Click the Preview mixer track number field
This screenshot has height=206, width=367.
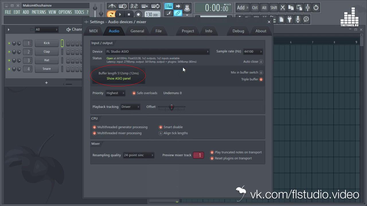pos(198,155)
